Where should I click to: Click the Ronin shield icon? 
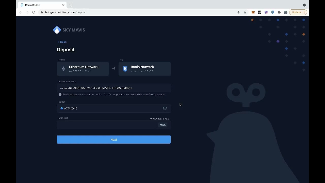pos(125,69)
